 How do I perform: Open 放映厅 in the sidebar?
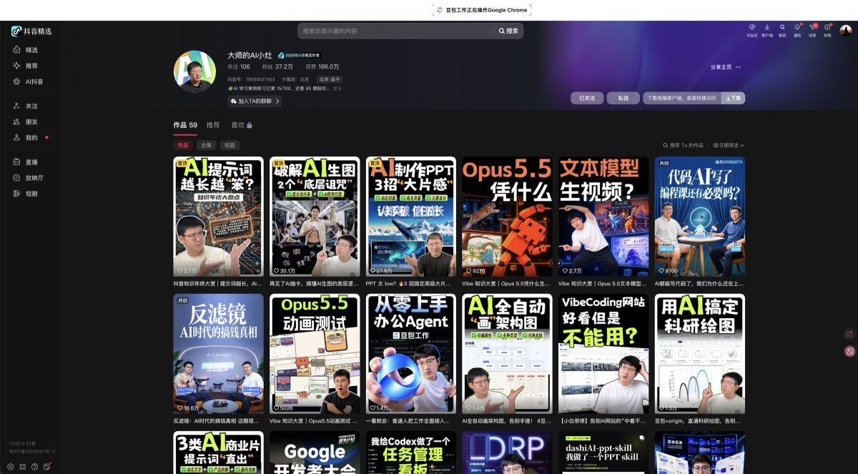[x=29, y=178]
